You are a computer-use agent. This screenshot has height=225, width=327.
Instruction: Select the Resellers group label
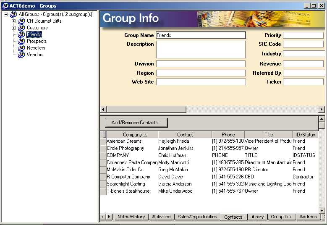(36, 48)
